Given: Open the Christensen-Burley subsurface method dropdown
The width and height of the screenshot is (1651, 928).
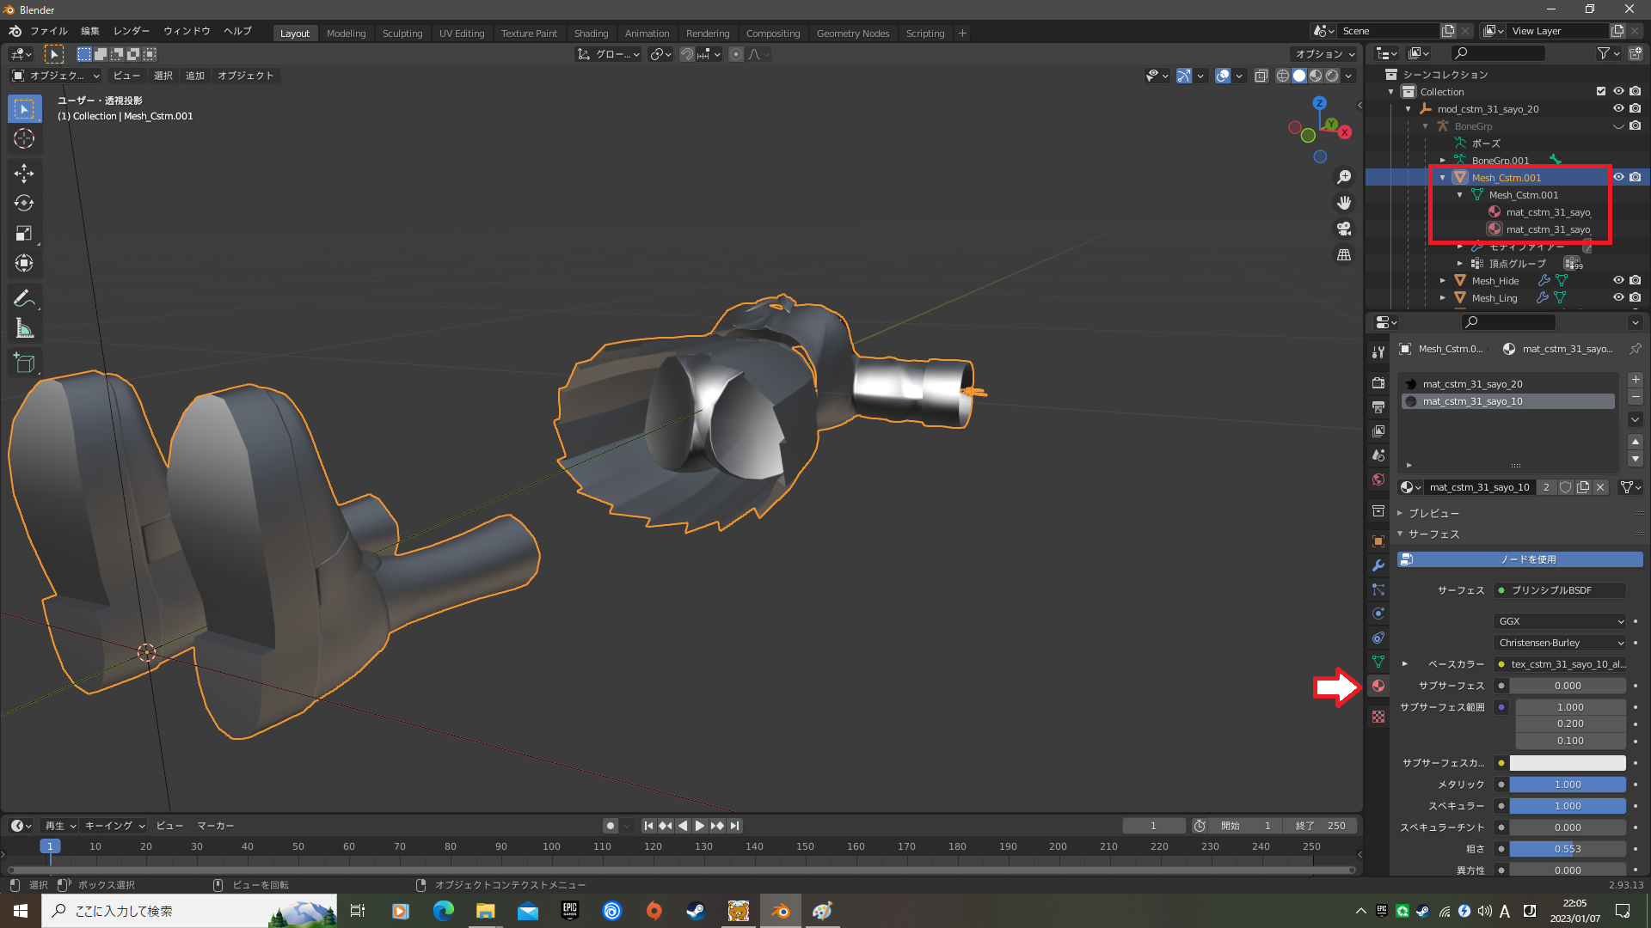Looking at the screenshot, I should point(1561,643).
